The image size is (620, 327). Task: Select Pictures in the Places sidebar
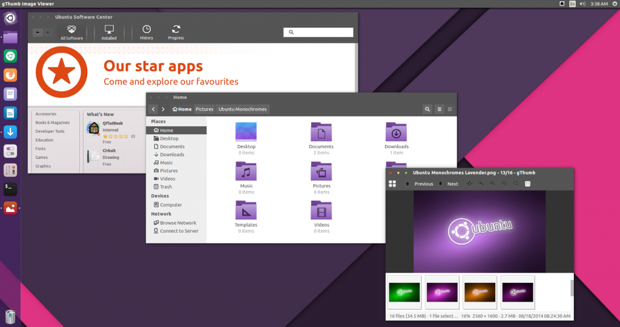(176, 170)
